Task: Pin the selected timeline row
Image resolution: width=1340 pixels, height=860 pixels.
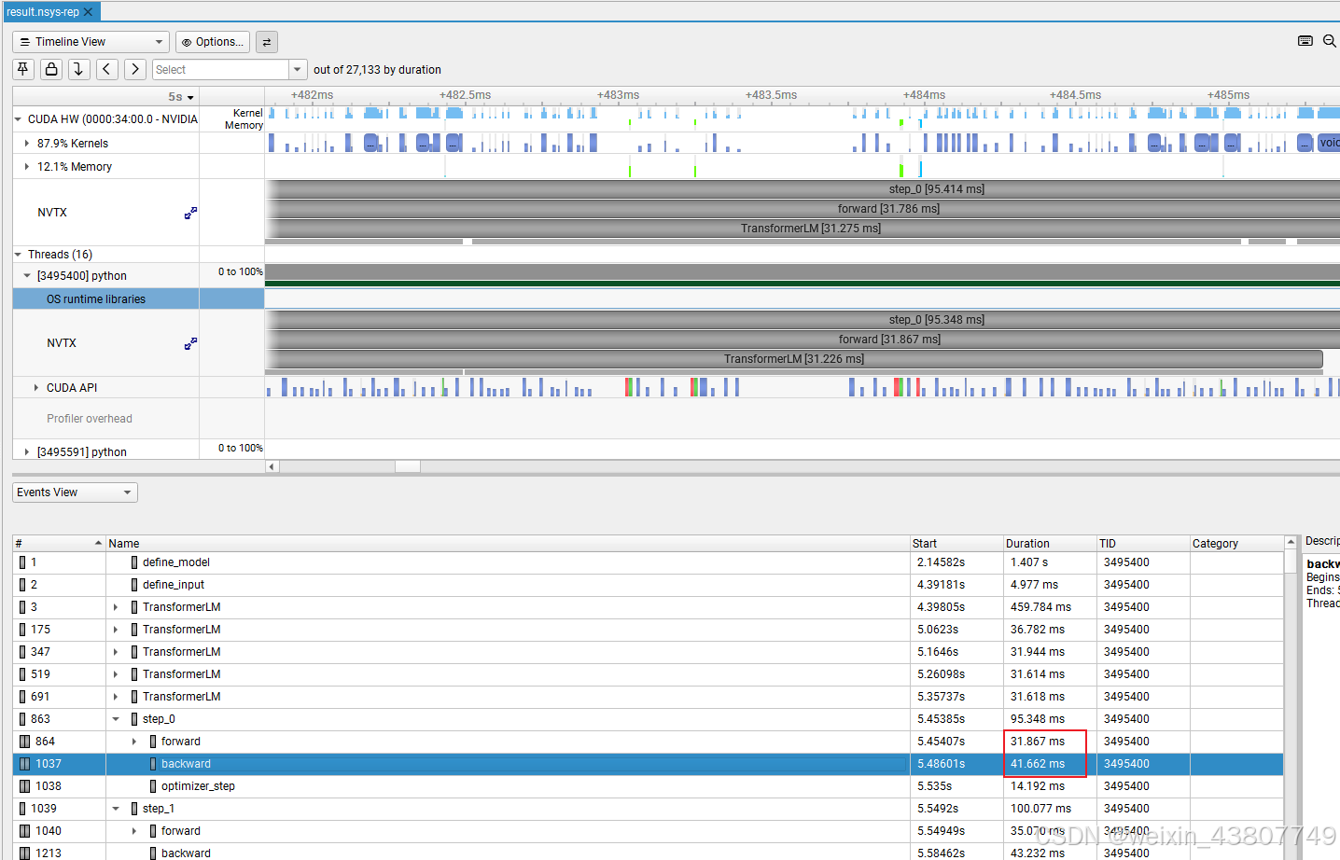Action: pos(23,69)
